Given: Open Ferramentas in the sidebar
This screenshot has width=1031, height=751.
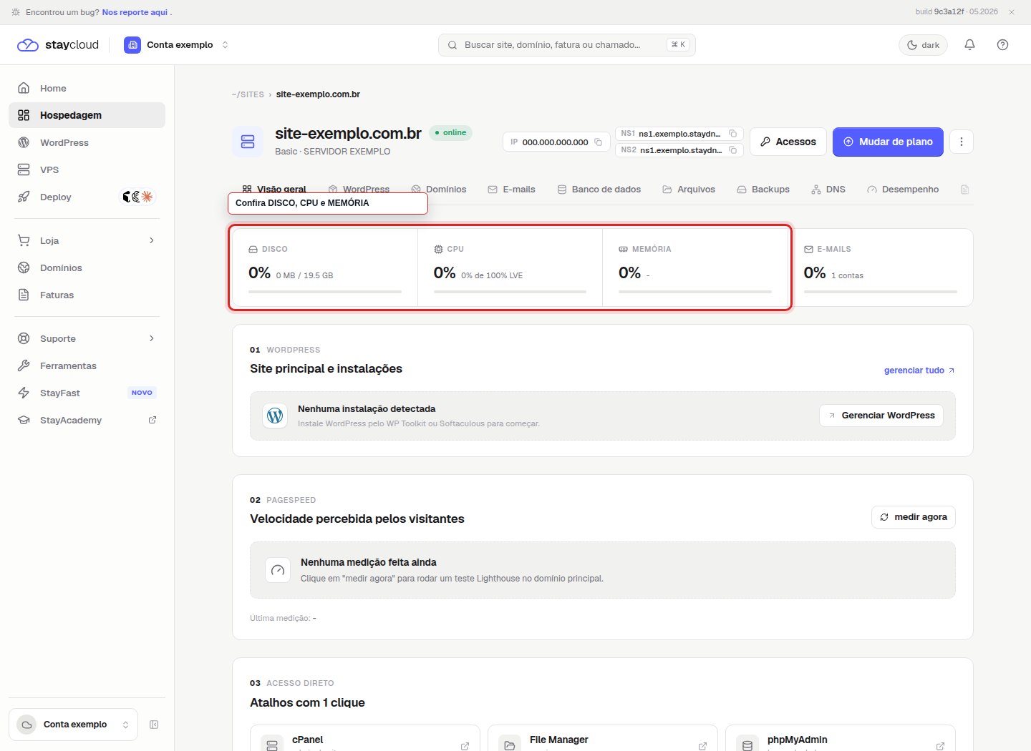Looking at the screenshot, I should click(87, 365).
